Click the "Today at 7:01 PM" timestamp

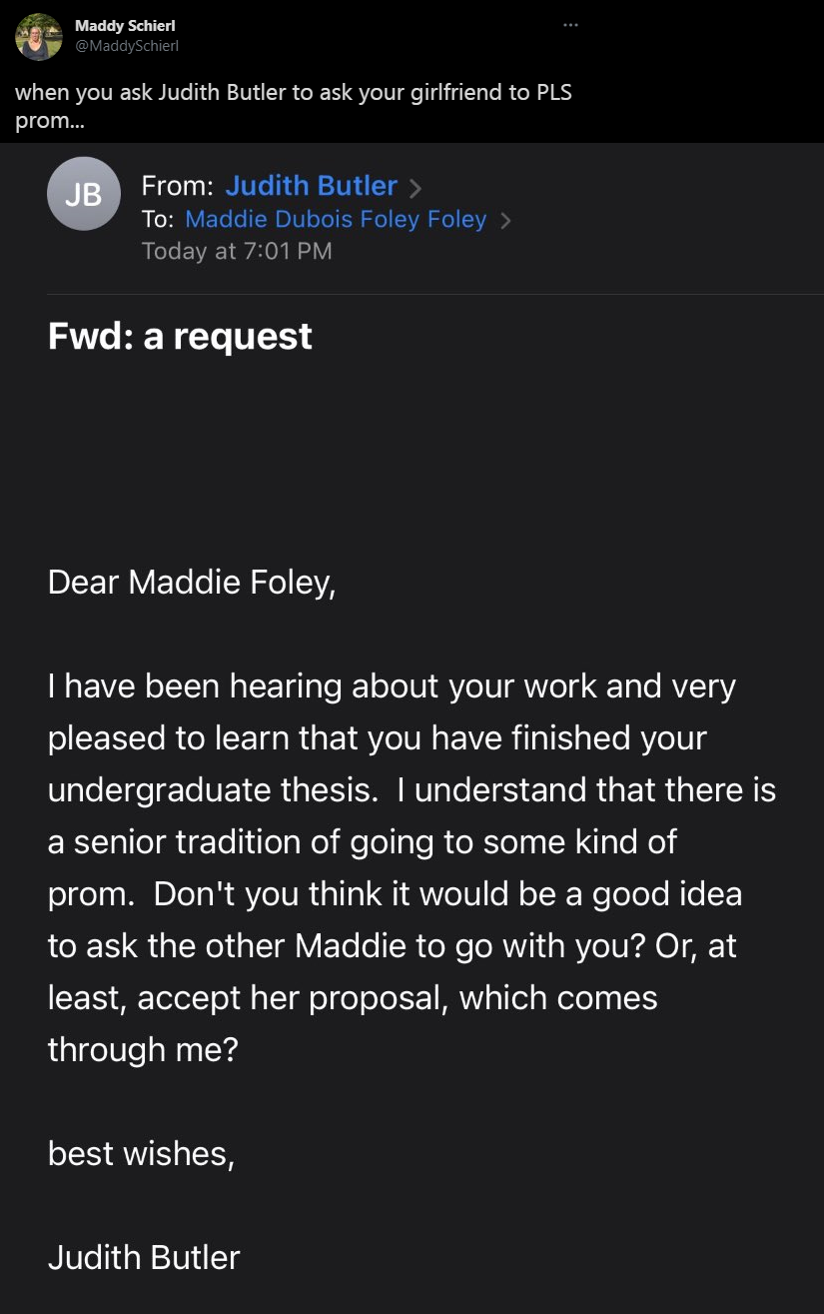[x=237, y=251]
